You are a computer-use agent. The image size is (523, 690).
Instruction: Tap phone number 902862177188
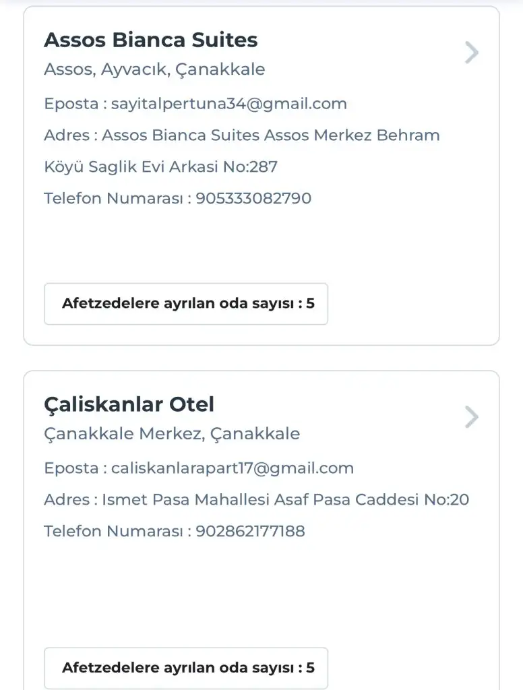click(x=250, y=531)
